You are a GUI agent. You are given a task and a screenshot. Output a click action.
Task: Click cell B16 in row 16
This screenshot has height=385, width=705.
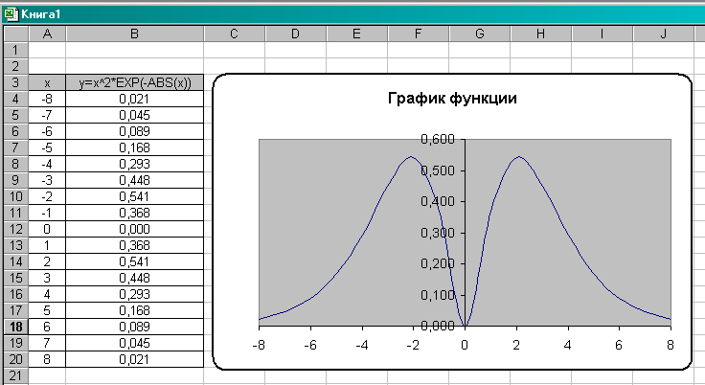click(134, 294)
